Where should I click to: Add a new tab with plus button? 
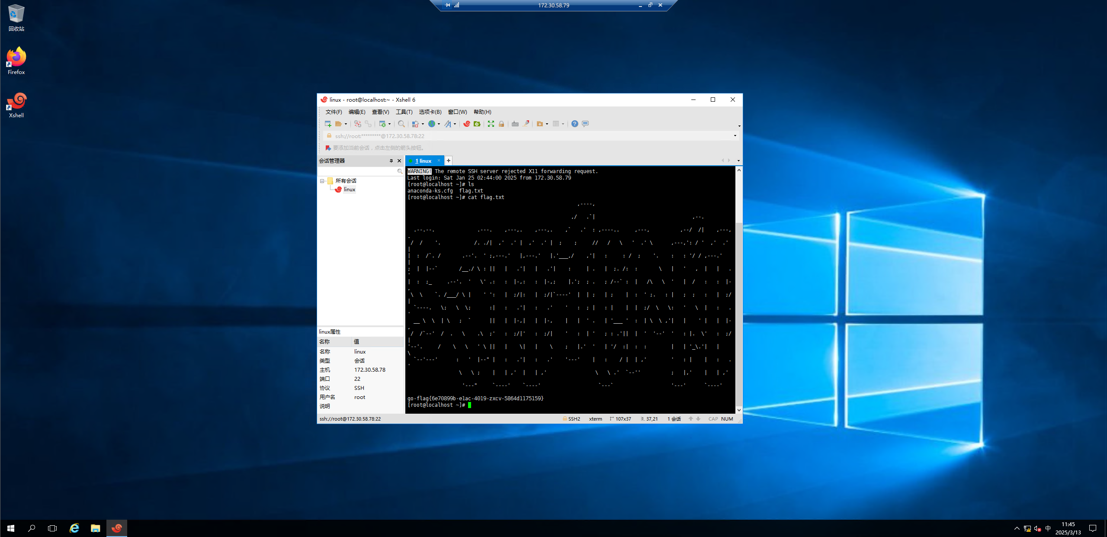449,161
